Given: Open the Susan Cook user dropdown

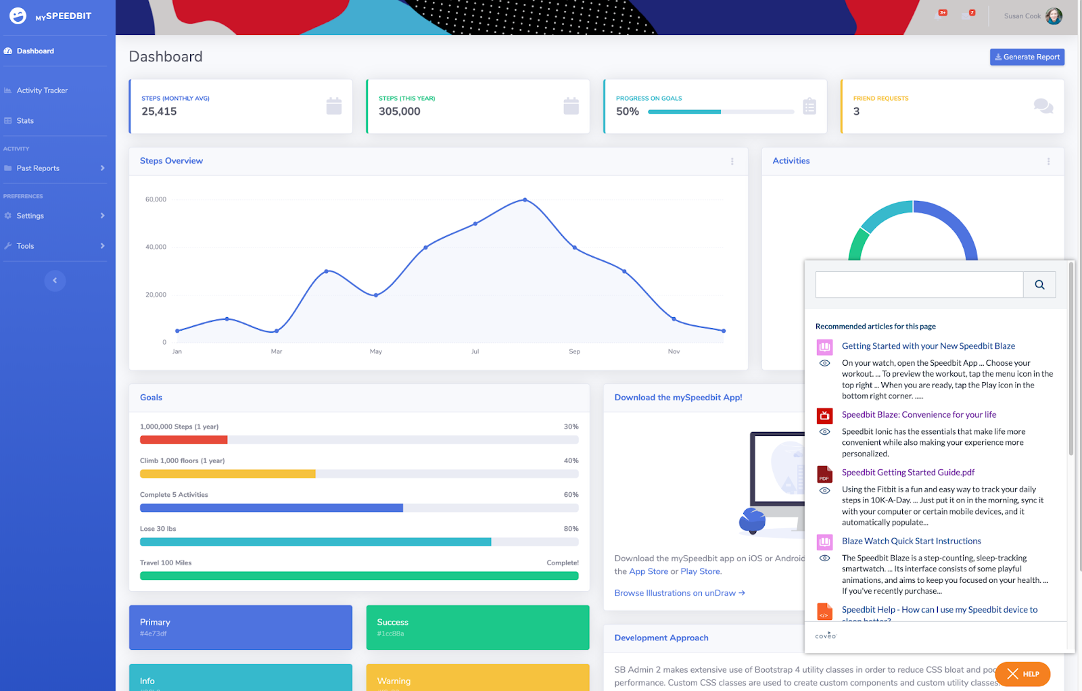Looking at the screenshot, I should (x=1033, y=16).
